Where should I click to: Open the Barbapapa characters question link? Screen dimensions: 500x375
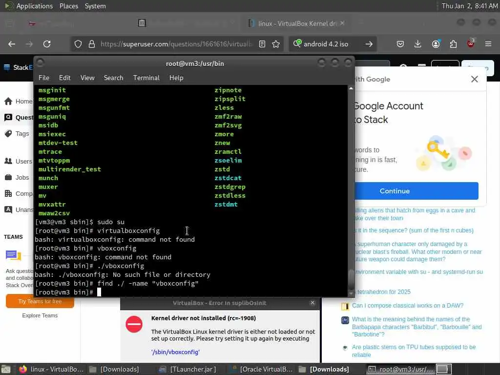tap(417, 327)
